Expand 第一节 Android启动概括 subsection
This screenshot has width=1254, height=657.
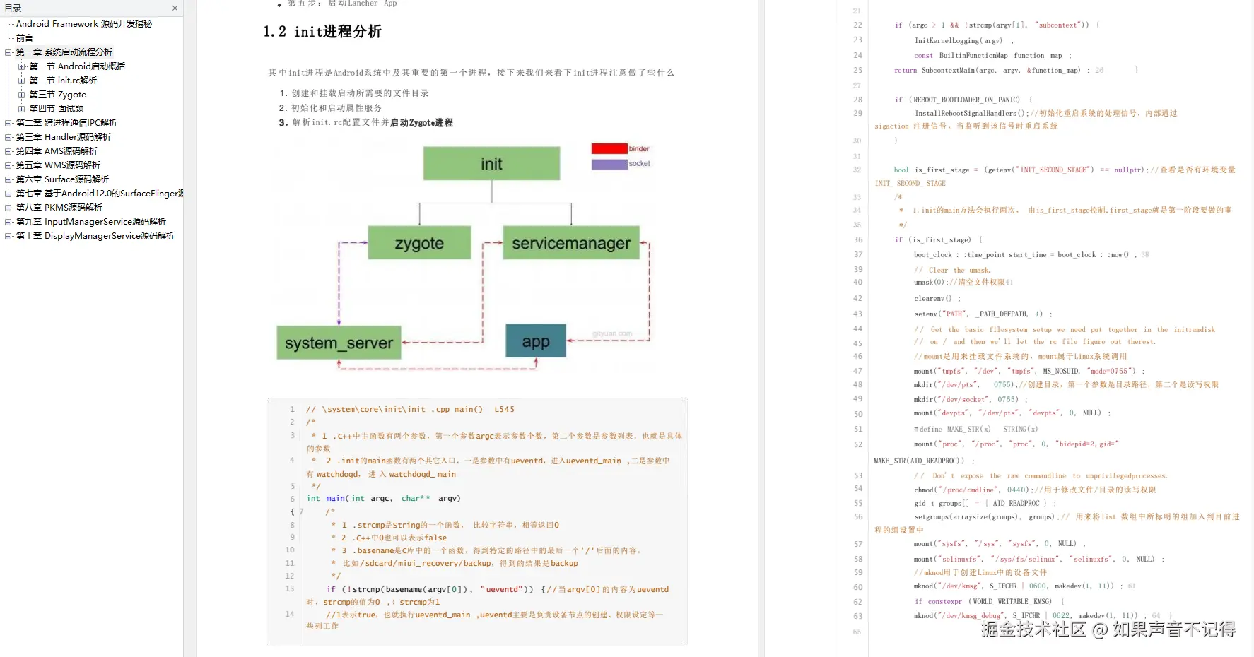pos(22,66)
